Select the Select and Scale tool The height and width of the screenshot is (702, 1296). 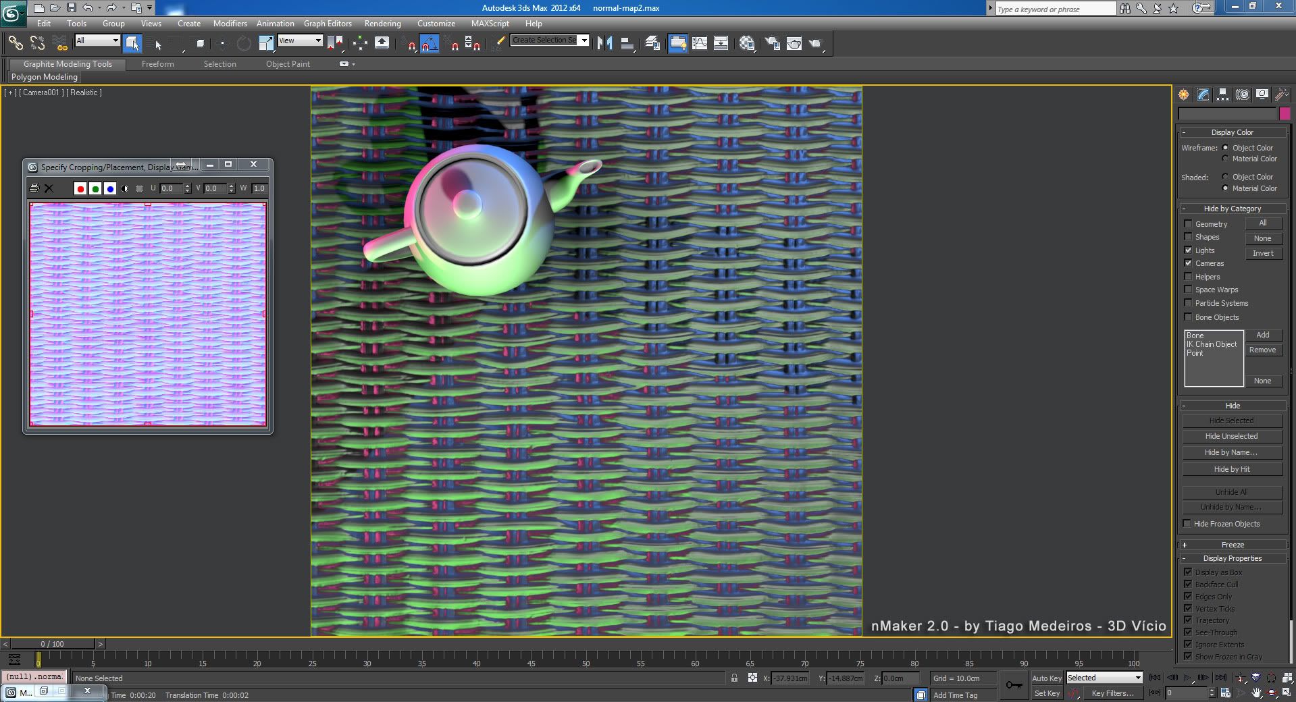tap(266, 43)
